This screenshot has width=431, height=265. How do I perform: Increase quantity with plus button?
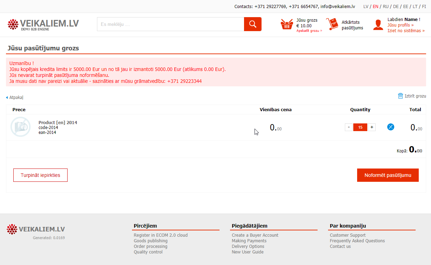(372, 127)
